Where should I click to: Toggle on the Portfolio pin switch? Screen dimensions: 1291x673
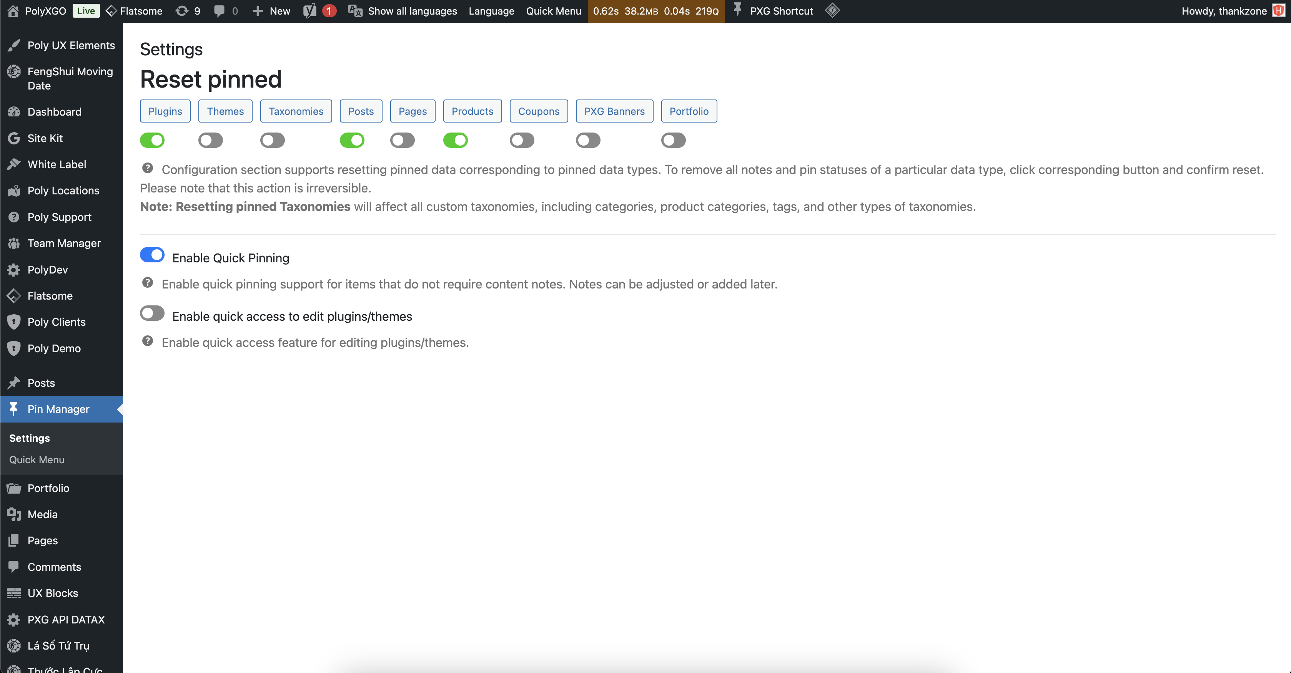674,140
